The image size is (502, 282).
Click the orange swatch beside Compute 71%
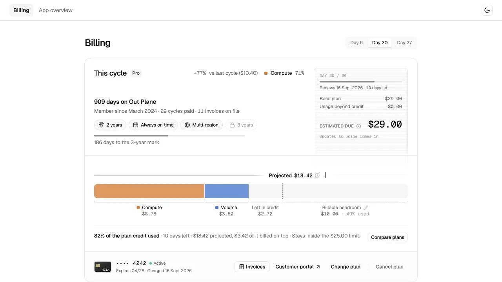(x=266, y=73)
